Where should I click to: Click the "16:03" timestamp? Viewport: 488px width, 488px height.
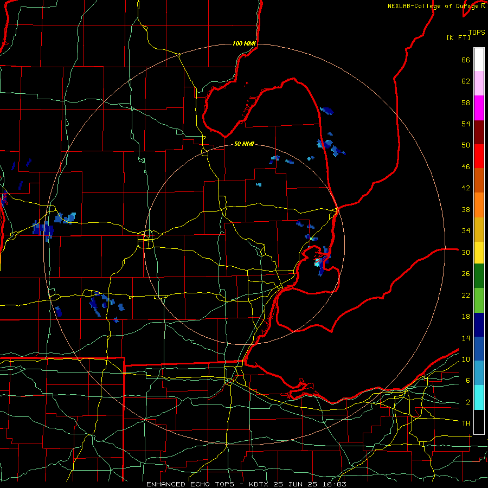click(x=334, y=484)
